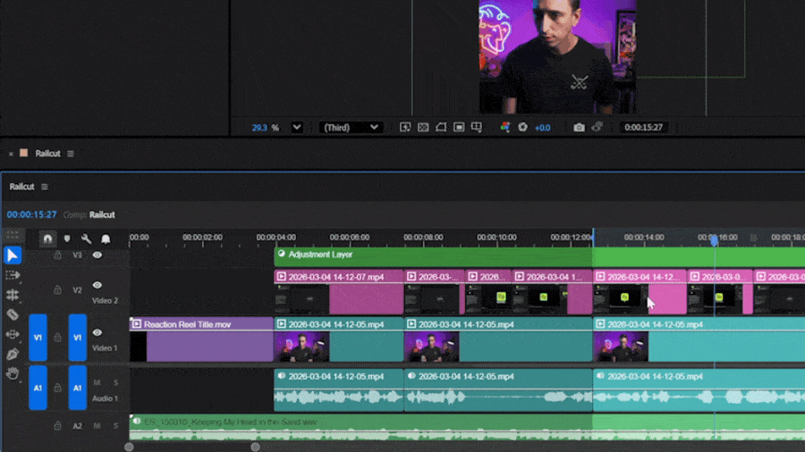Open the wrench timeline display settings
Screen dimensions: 805x452
coord(86,239)
